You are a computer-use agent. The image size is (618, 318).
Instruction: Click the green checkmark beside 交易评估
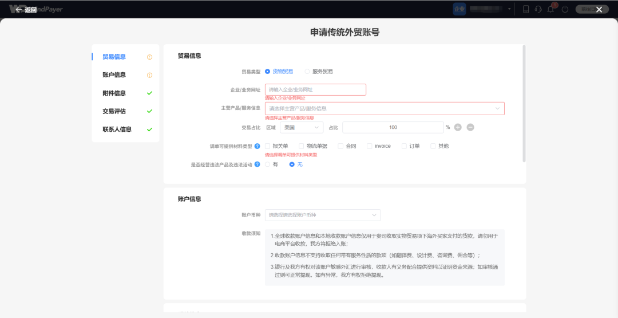pyautogui.click(x=149, y=111)
